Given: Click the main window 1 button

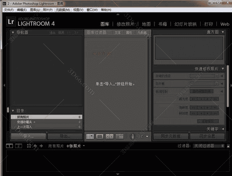Looking at the screenshot, I should [x=9, y=146].
